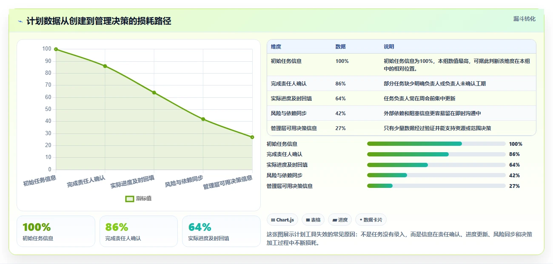Select the Chart.js pill tag
Screen dimensions: 553x264
click(x=282, y=220)
